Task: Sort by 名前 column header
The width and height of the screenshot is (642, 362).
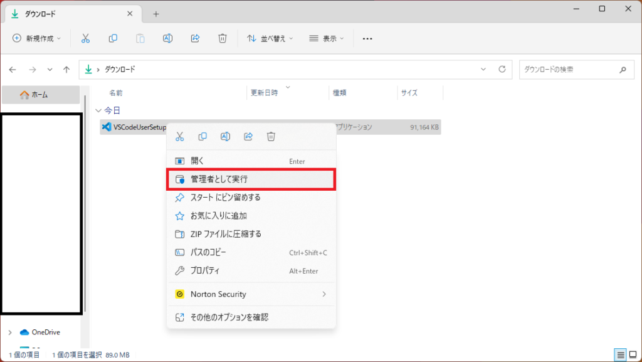Action: (x=116, y=93)
